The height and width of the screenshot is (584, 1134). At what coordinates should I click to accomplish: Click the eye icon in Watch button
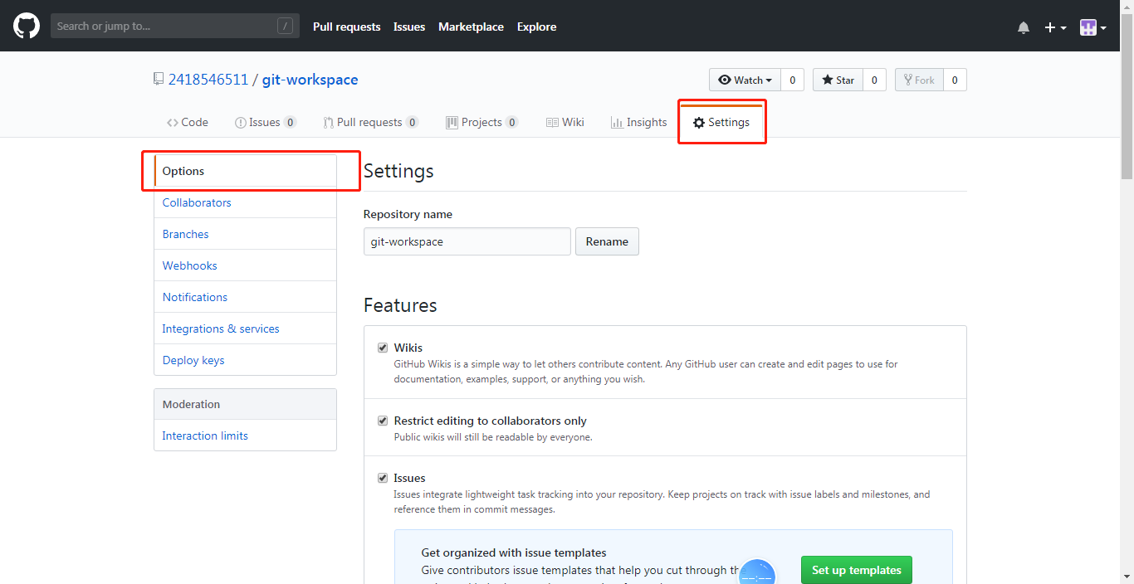click(x=725, y=80)
